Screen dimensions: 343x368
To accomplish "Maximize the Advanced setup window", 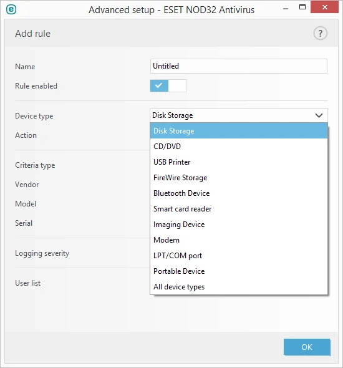I will (302, 7).
